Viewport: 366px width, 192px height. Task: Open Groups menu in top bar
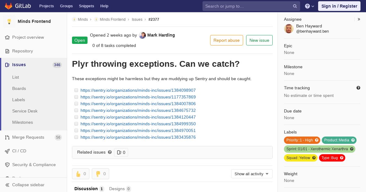(66, 6)
